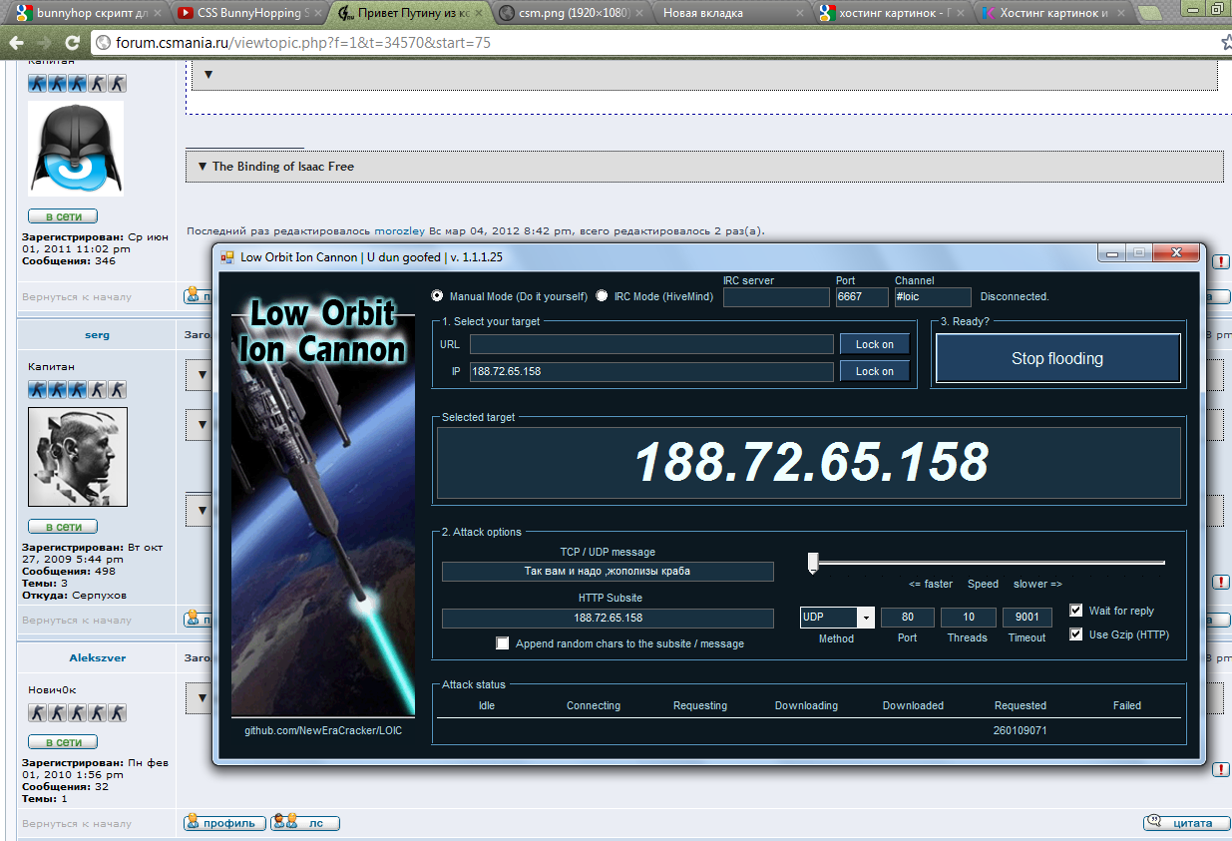The width and height of the screenshot is (1232, 841).
Task: Open the morozley user link
Action: [400, 230]
